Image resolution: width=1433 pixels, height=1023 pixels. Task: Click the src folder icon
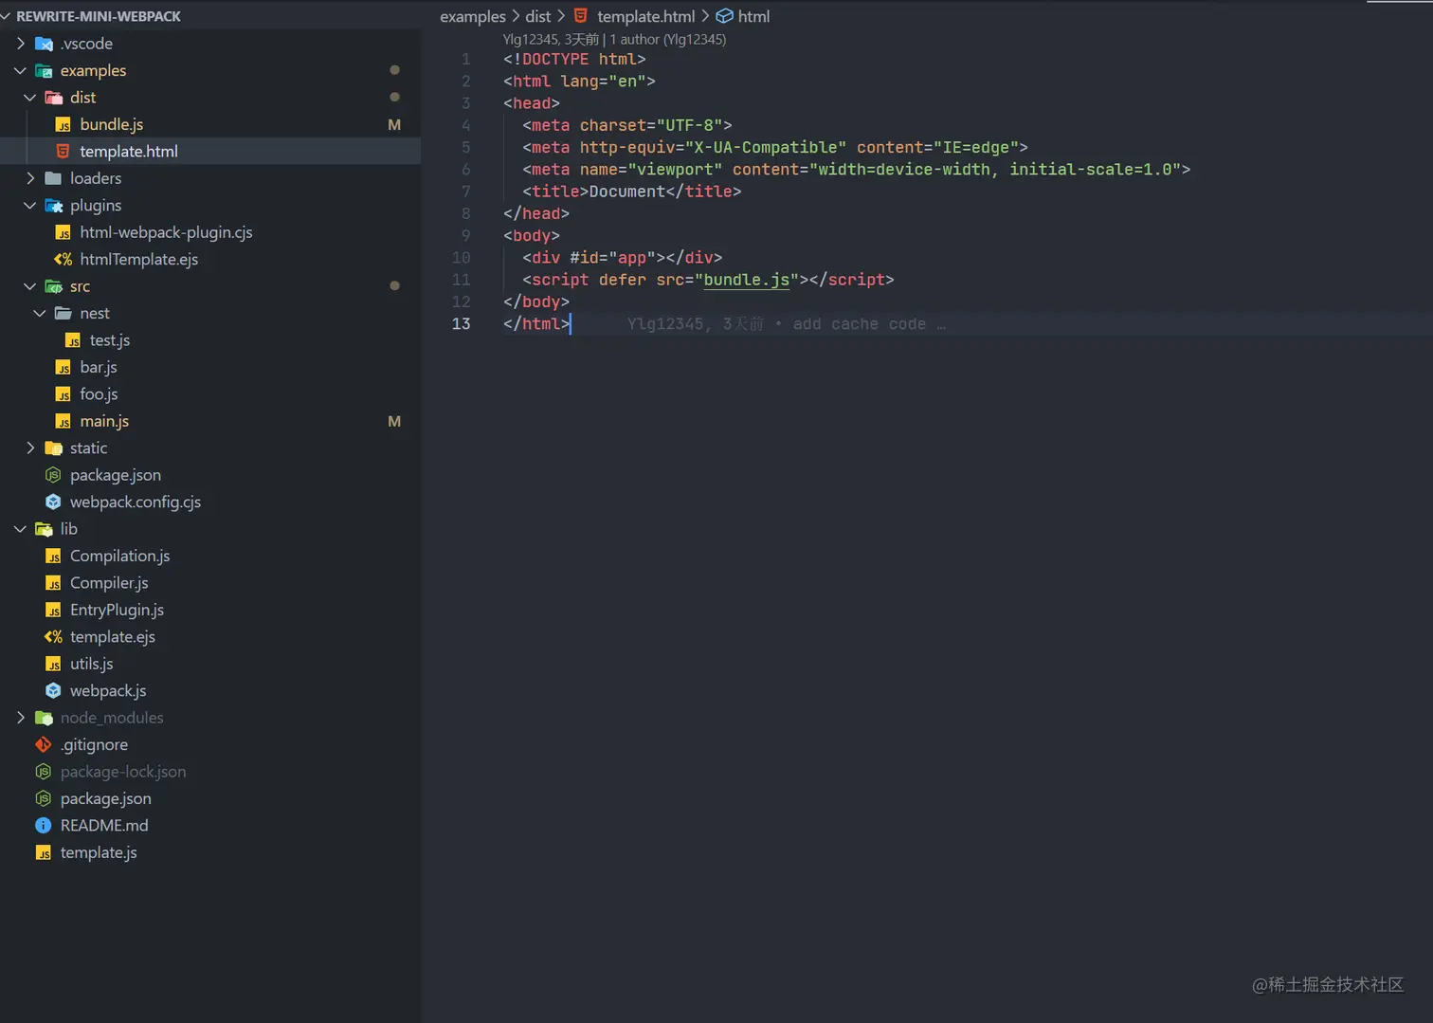tap(54, 286)
